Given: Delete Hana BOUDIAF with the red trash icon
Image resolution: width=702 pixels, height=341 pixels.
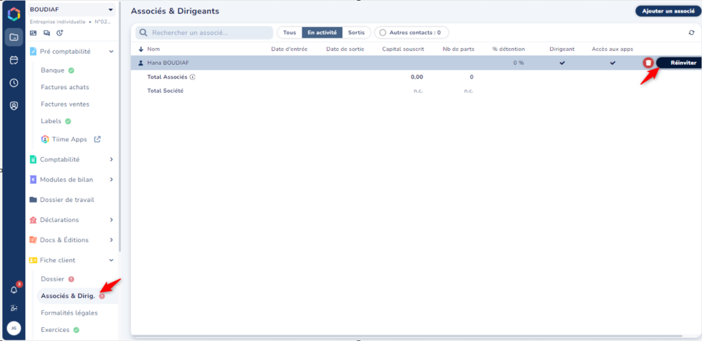Looking at the screenshot, I should [x=648, y=63].
